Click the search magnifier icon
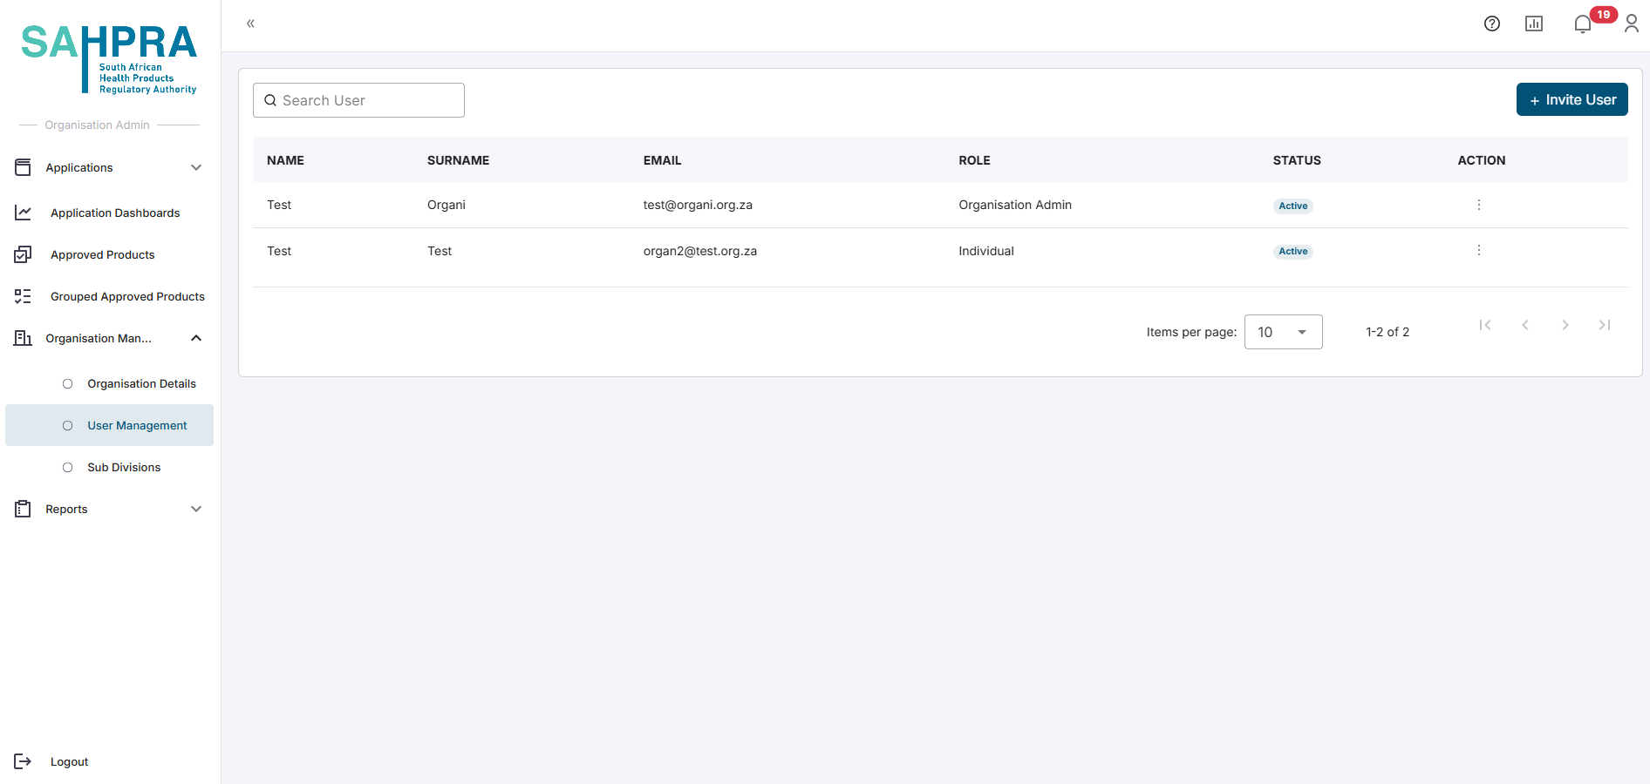The width and height of the screenshot is (1650, 784). pyautogui.click(x=270, y=100)
